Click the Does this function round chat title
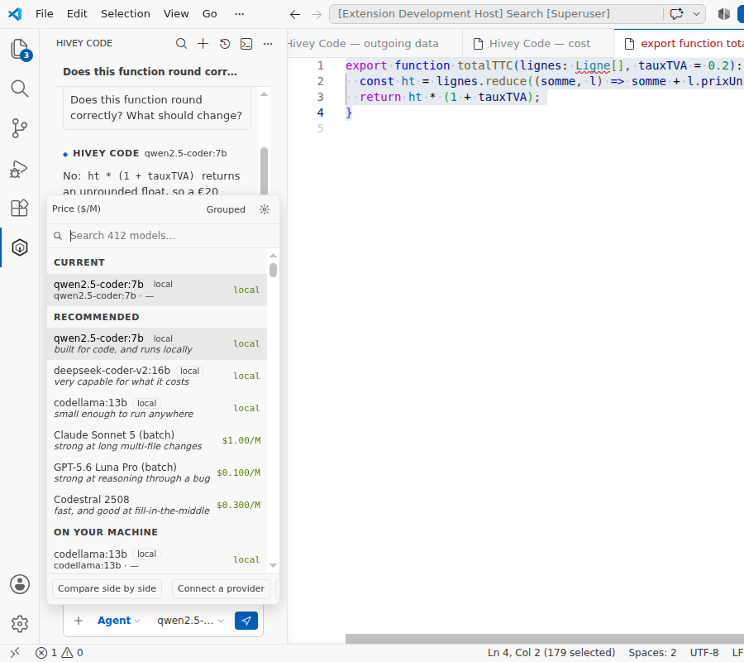744x662 pixels. click(x=150, y=72)
